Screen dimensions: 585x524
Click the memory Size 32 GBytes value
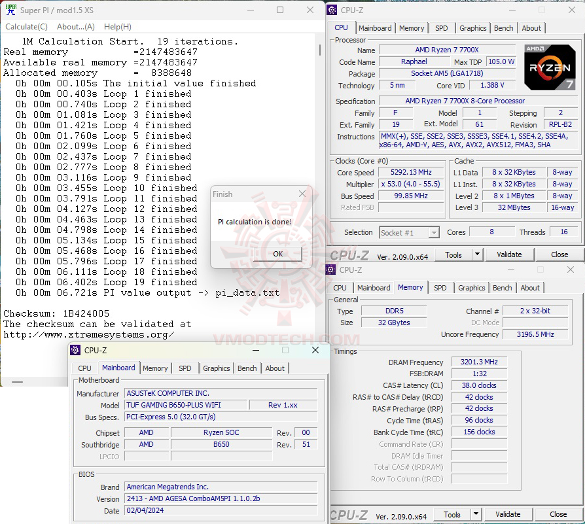[394, 323]
